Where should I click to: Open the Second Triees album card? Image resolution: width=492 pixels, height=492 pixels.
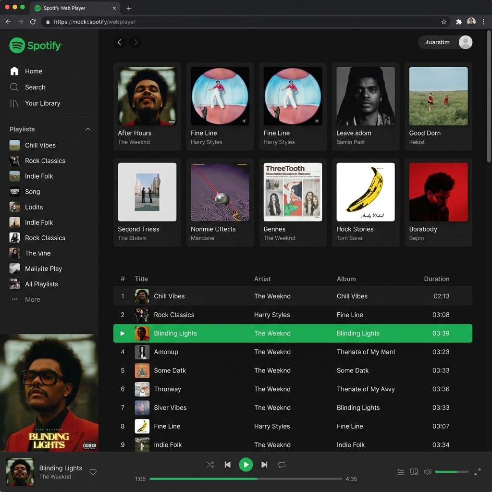click(x=147, y=202)
